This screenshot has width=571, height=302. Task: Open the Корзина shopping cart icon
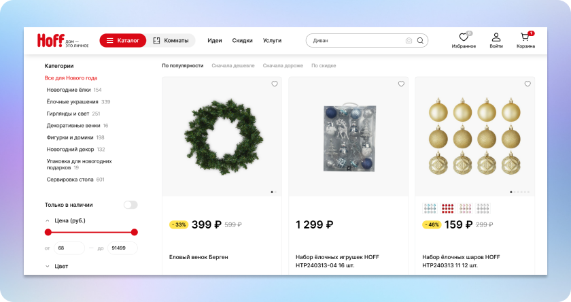525,37
